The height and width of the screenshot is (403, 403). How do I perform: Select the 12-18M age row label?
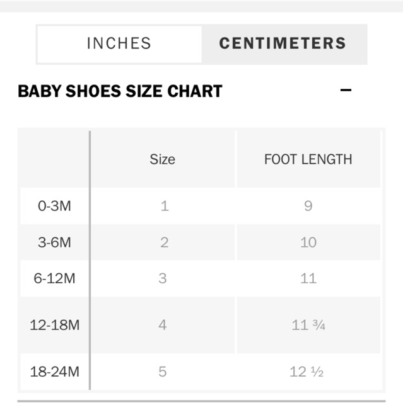(x=55, y=325)
